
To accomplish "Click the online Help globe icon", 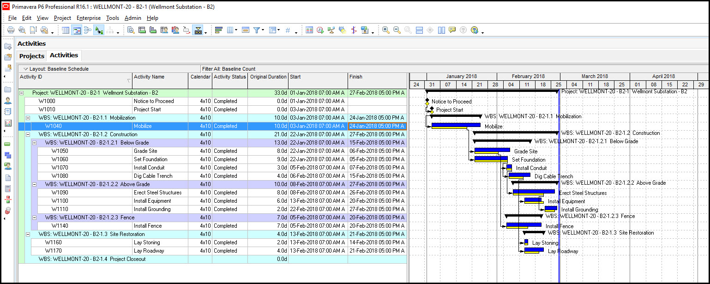I will (475, 30).
